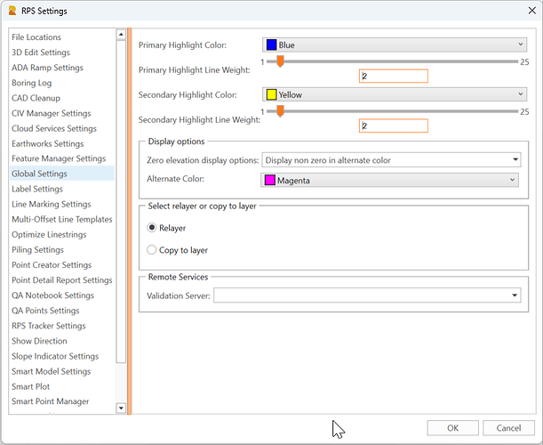Expand the Zero elevation display options dropdown
The image size is (543, 445).
tap(515, 160)
